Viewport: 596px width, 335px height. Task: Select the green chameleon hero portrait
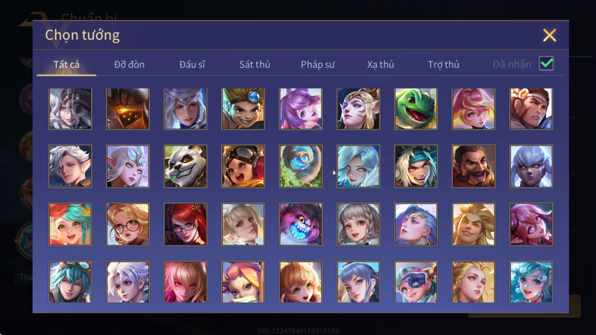pyautogui.click(x=416, y=109)
